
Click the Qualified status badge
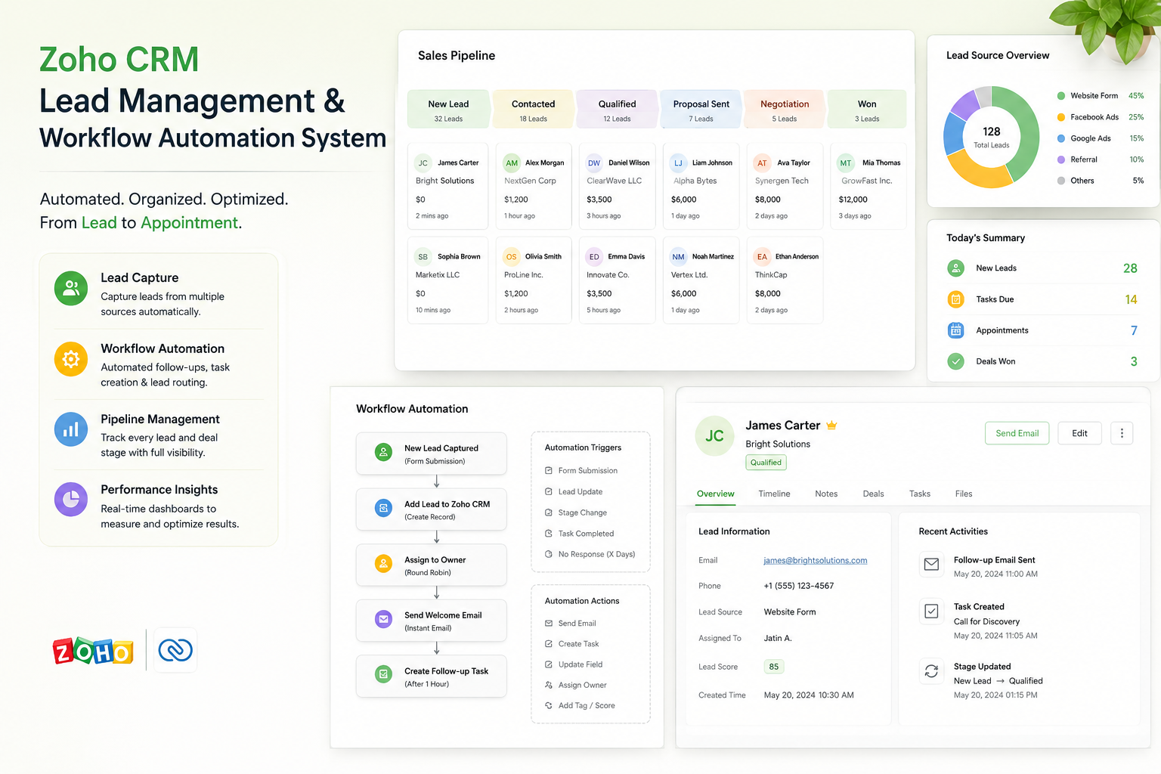766,463
